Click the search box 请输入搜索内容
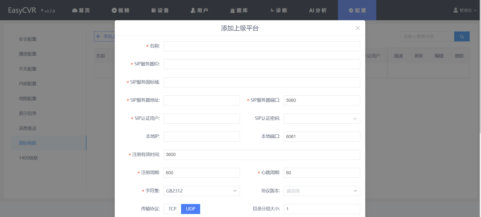481x217 pixels. click(x=427, y=36)
